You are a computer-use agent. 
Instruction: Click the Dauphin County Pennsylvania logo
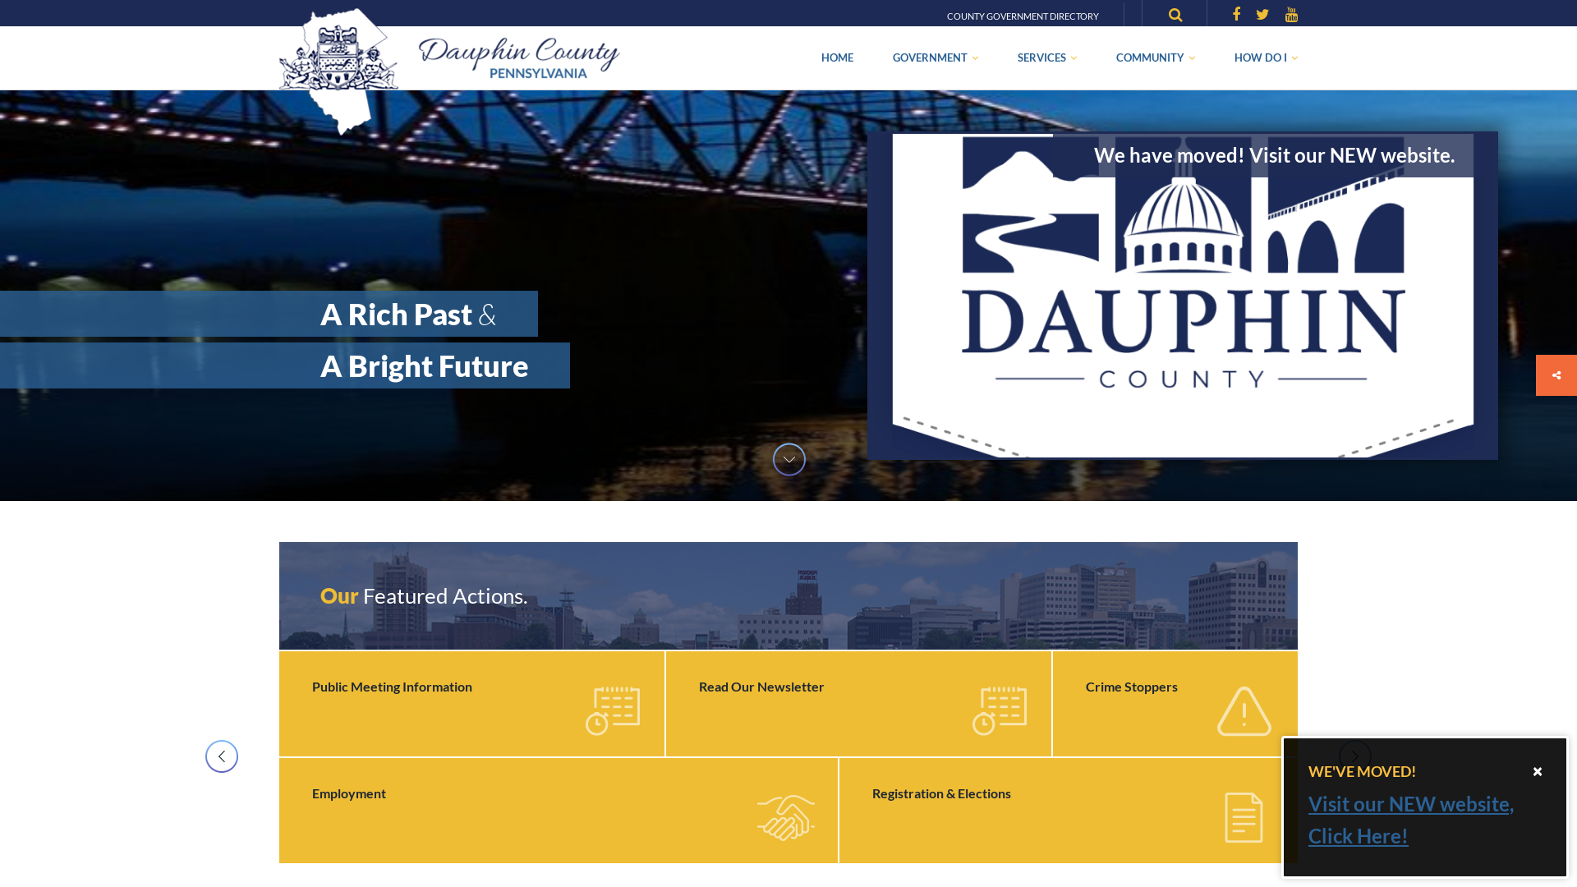point(449,71)
